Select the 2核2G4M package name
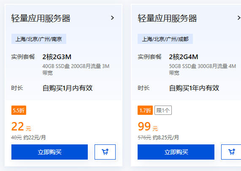Screen dimensions: 241x171 coord(184,57)
